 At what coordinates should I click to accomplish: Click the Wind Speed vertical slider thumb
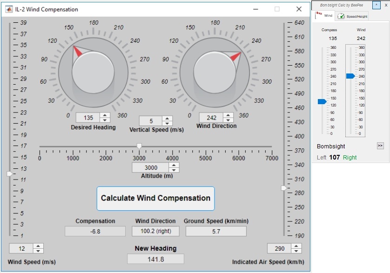click(9, 174)
